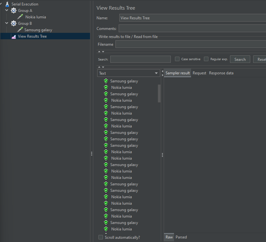
Task: Click the pipette icon beside Nokia lumia sampler
Action: pos(20,17)
